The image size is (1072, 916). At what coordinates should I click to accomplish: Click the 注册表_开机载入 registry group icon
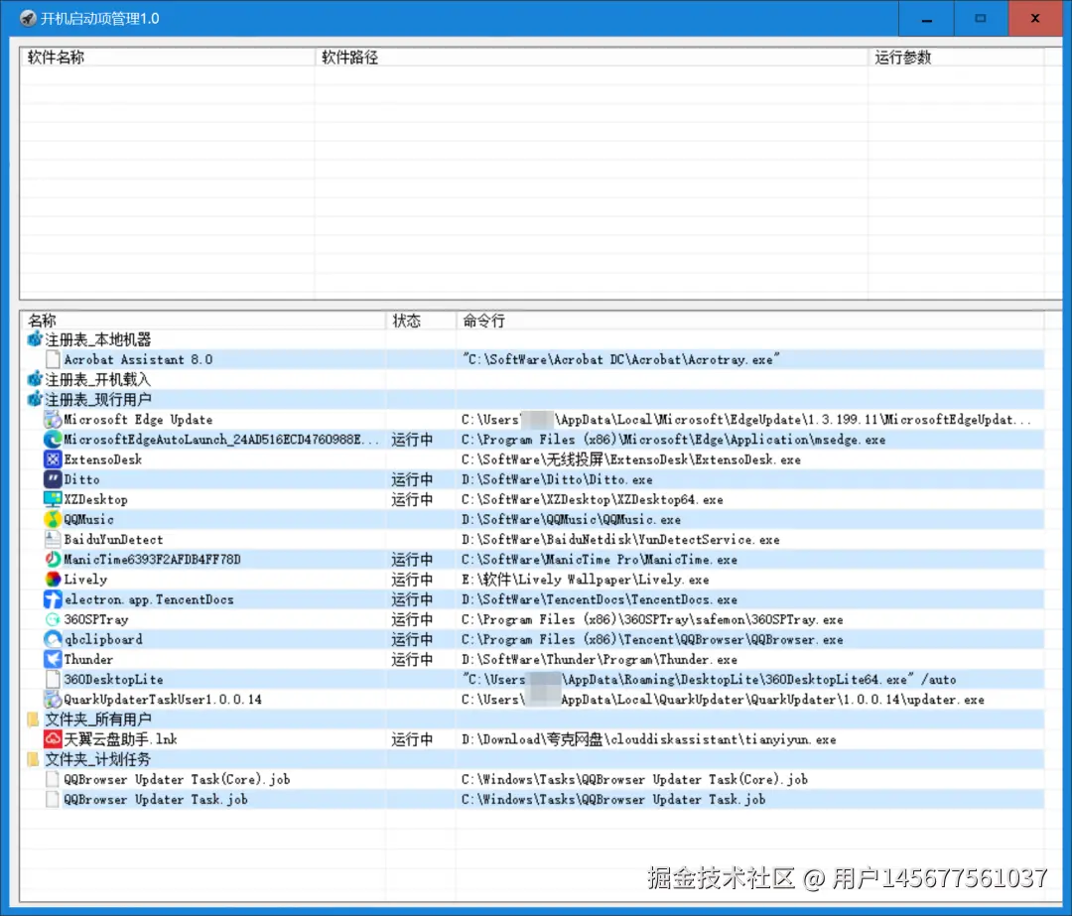point(34,379)
